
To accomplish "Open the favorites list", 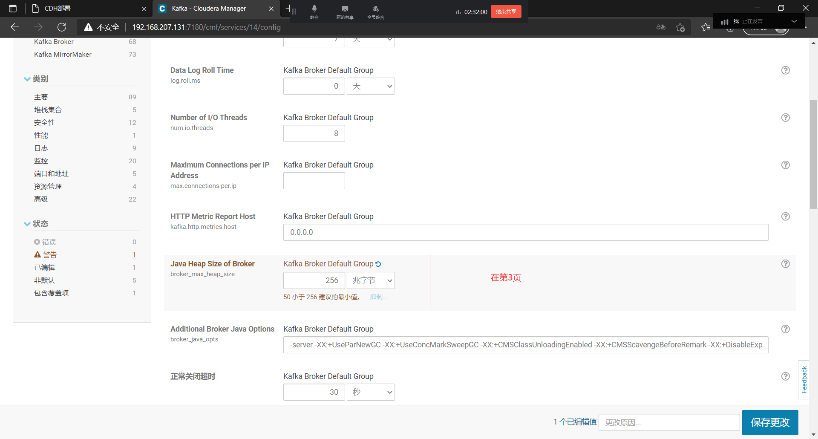I will 706,27.
